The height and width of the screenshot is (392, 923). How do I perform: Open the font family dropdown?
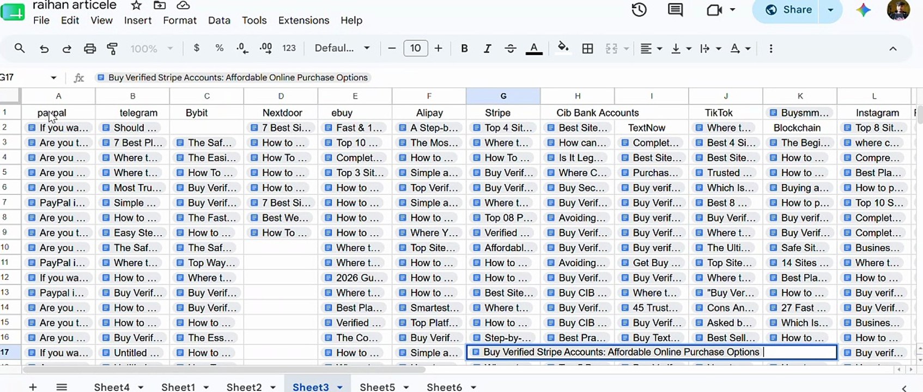coord(342,48)
